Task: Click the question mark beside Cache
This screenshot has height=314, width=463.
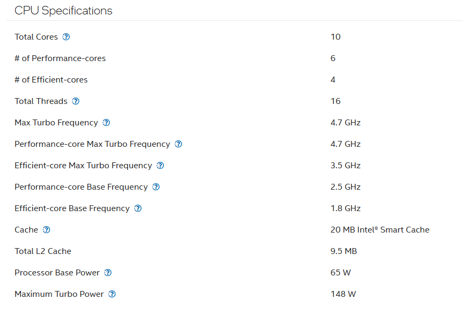Action: [x=47, y=230]
